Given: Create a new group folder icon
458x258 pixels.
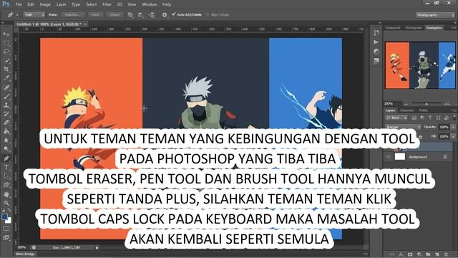Looking at the screenshot, I should tap(428, 254).
